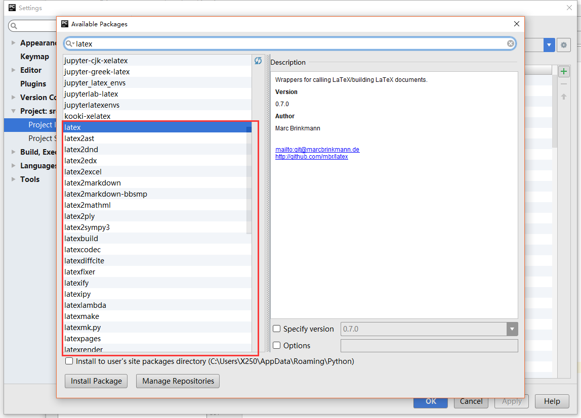The image size is (581, 418).
Task: Select Project Structure item in sidebar
Action: click(x=30, y=138)
